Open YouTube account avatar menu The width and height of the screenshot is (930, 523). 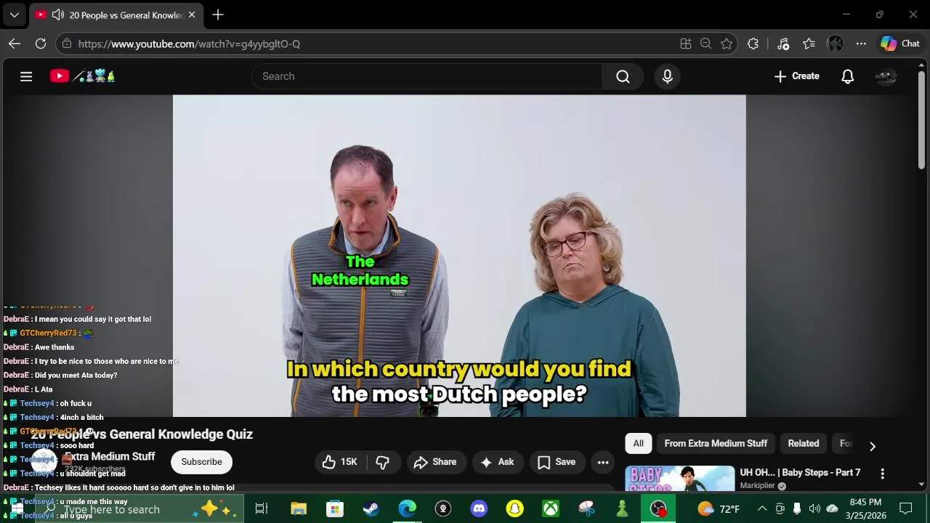pos(886,76)
